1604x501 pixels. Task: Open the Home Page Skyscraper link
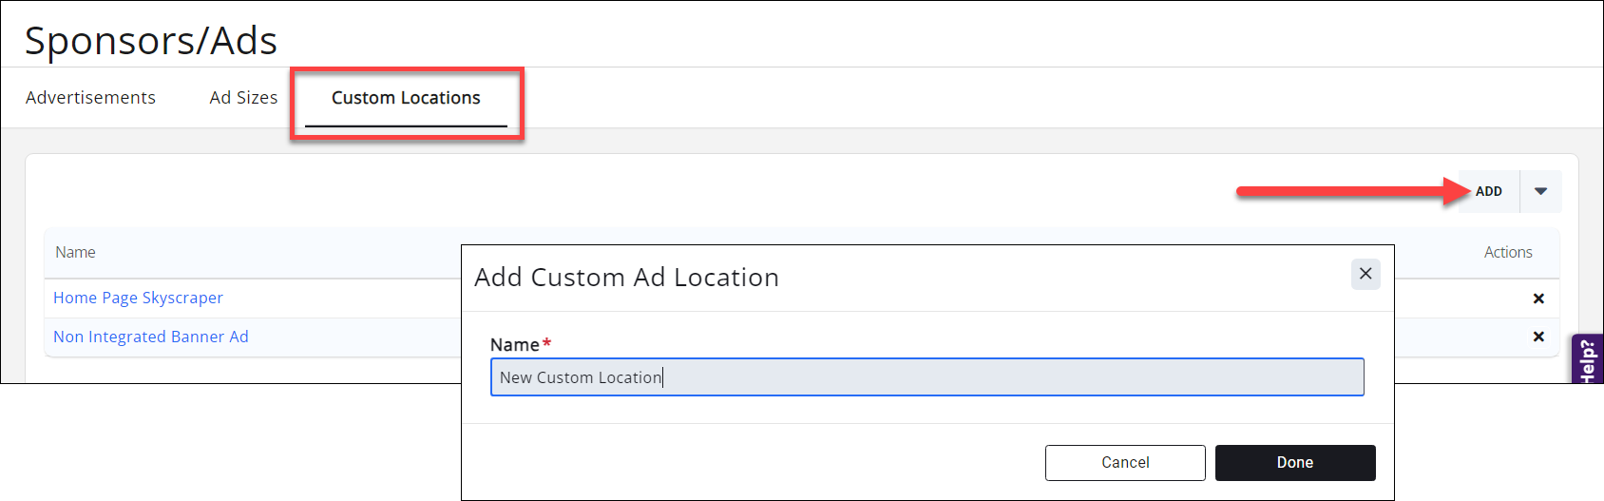(x=138, y=298)
